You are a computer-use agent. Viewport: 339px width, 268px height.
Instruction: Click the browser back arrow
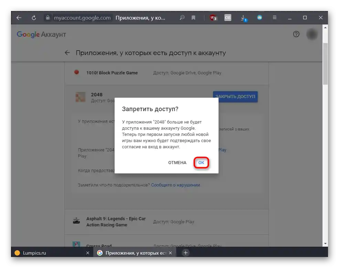tap(19, 18)
